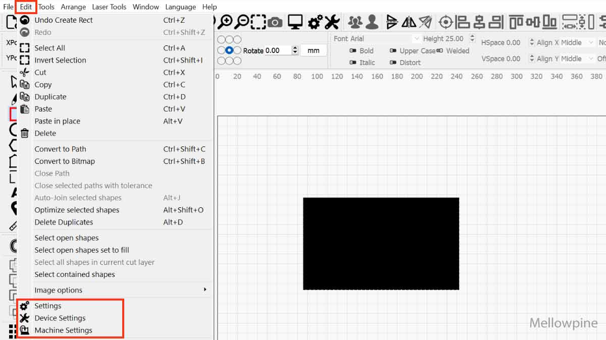Viewport: 606px width, 340px height.
Task: Expand the Image options submenu
Action: coord(121,290)
